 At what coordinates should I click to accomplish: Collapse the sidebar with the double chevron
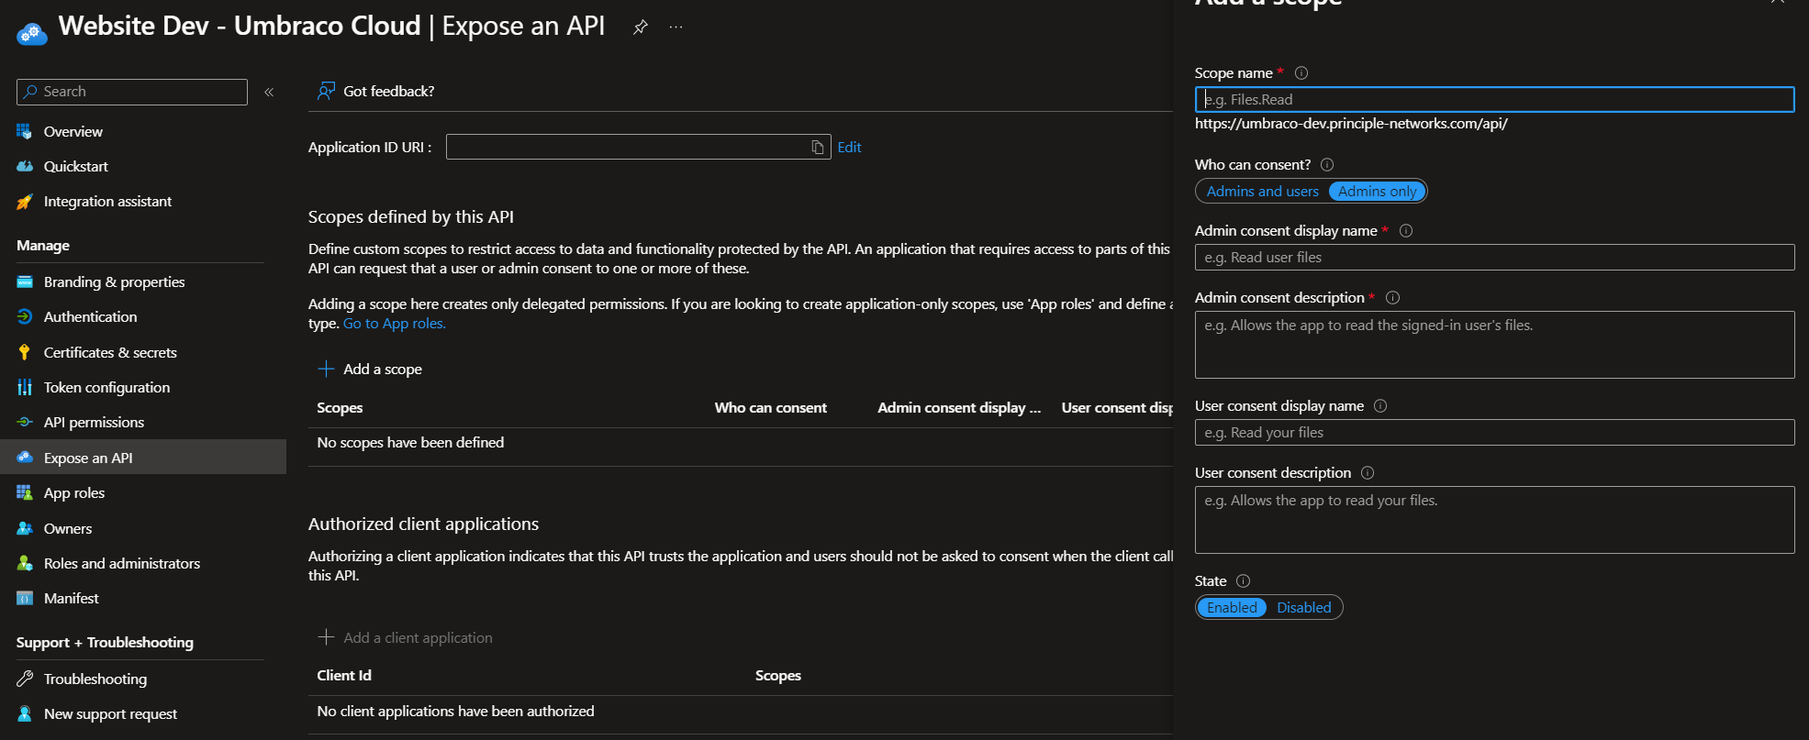tap(269, 92)
